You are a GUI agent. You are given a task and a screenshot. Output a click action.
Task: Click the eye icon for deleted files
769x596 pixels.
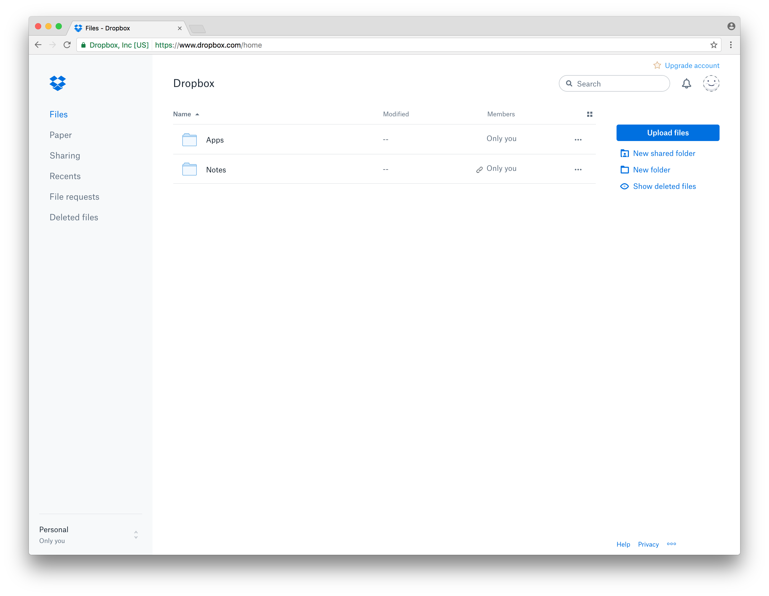(624, 186)
